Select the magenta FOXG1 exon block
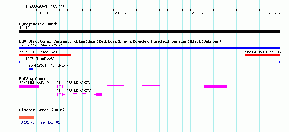The height and width of the screenshot is (132, 289). [29, 86]
